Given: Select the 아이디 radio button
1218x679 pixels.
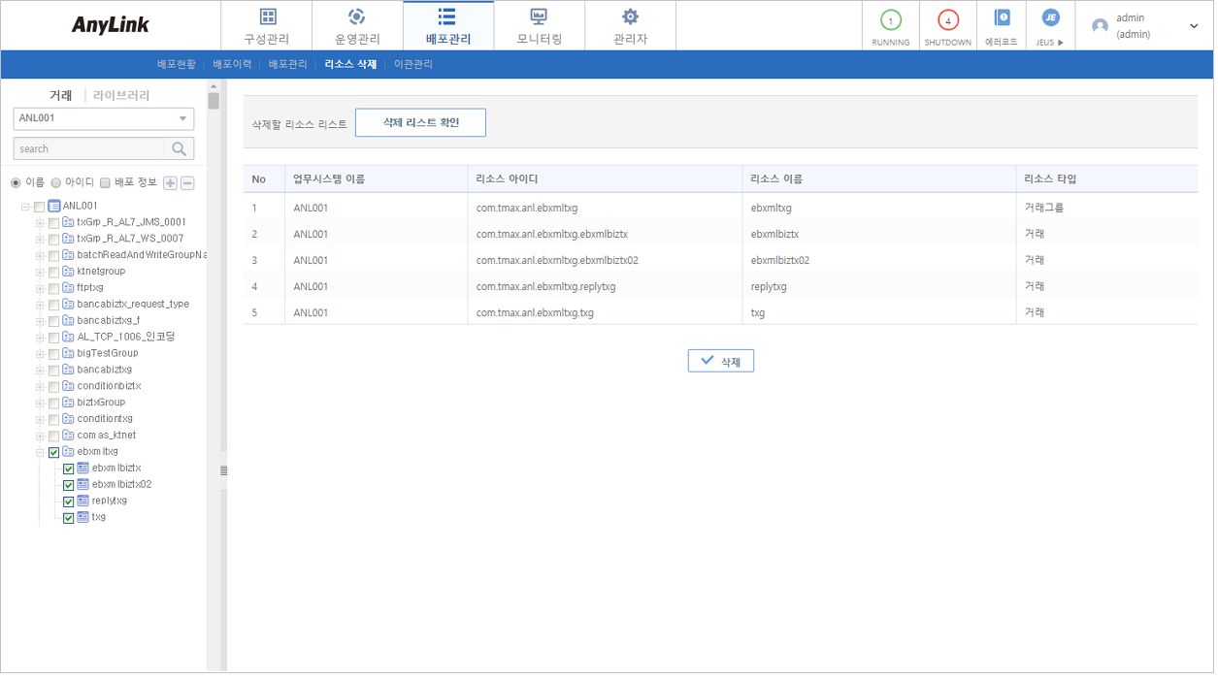Looking at the screenshot, I should click(x=57, y=181).
